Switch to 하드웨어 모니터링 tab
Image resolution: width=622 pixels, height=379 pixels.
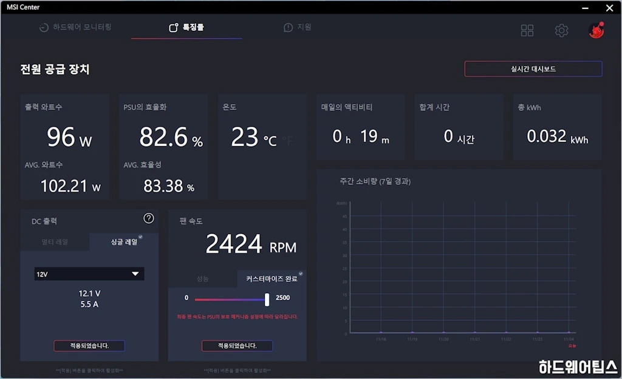(x=75, y=27)
